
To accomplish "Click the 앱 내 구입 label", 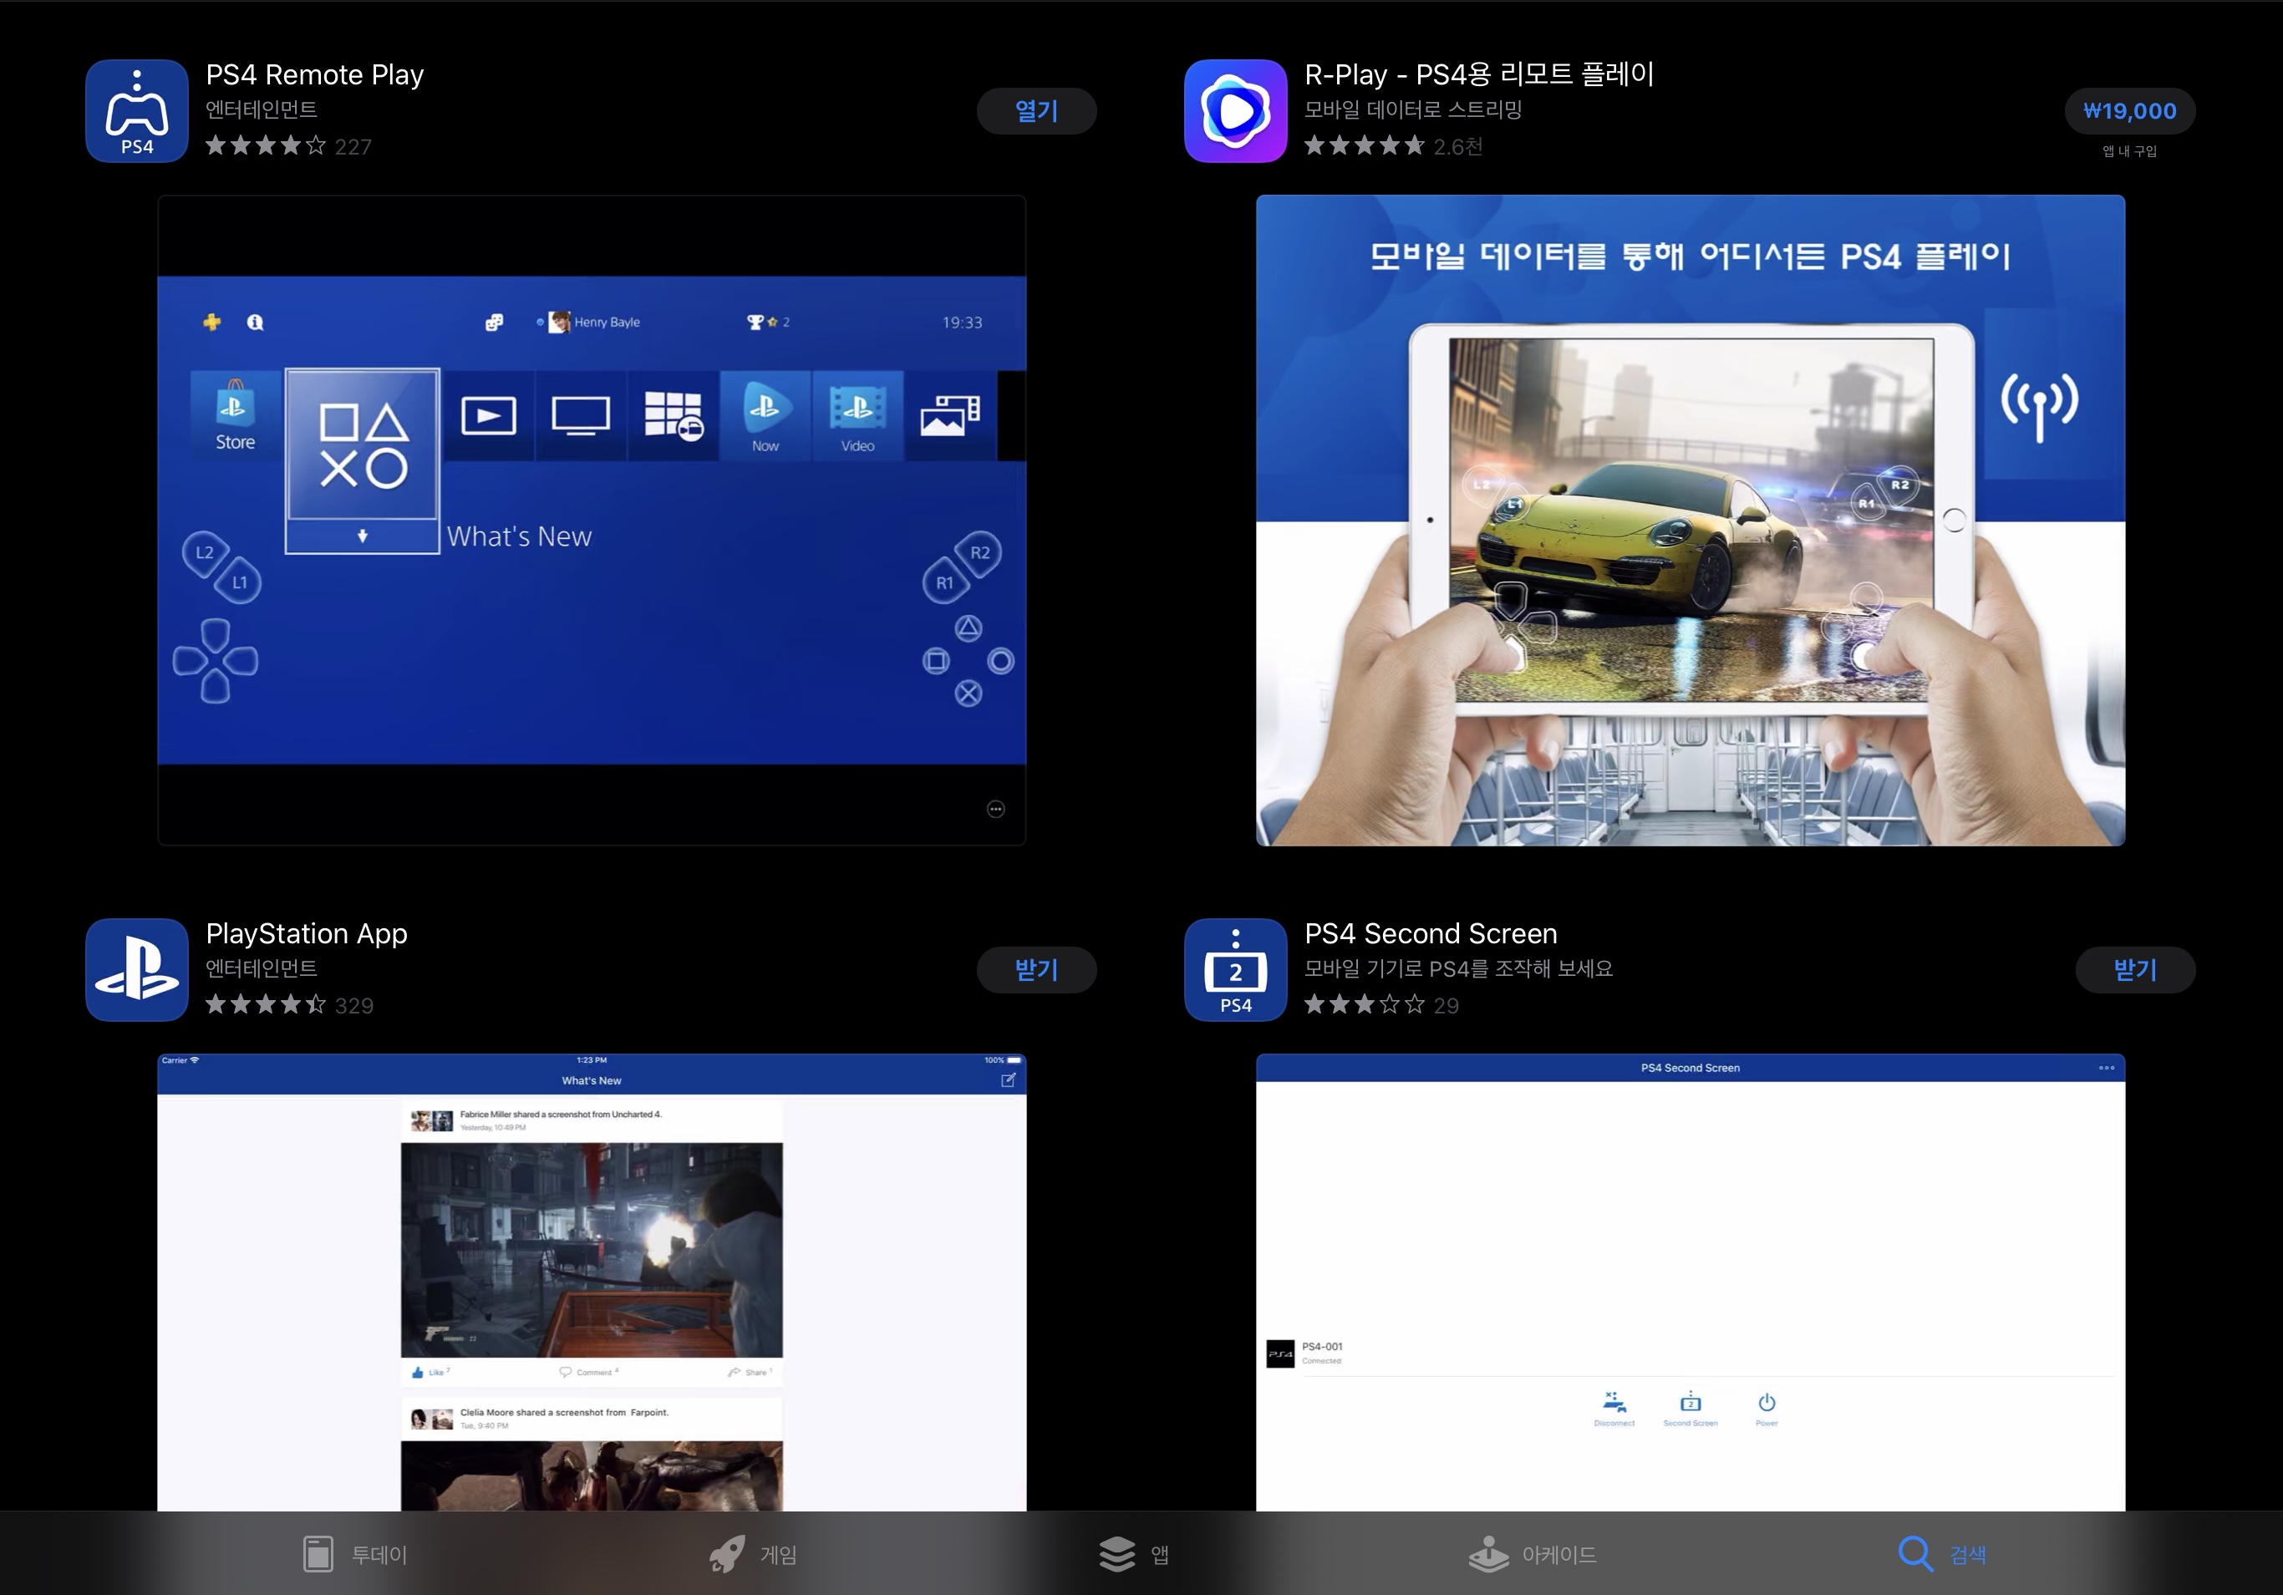I will 2130,151.
